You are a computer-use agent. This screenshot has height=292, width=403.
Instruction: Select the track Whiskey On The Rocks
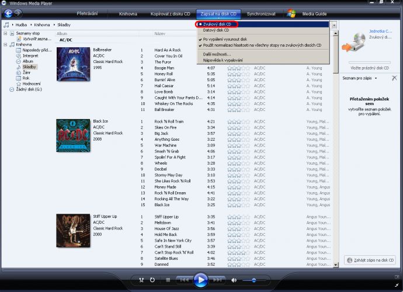[x=173, y=104]
